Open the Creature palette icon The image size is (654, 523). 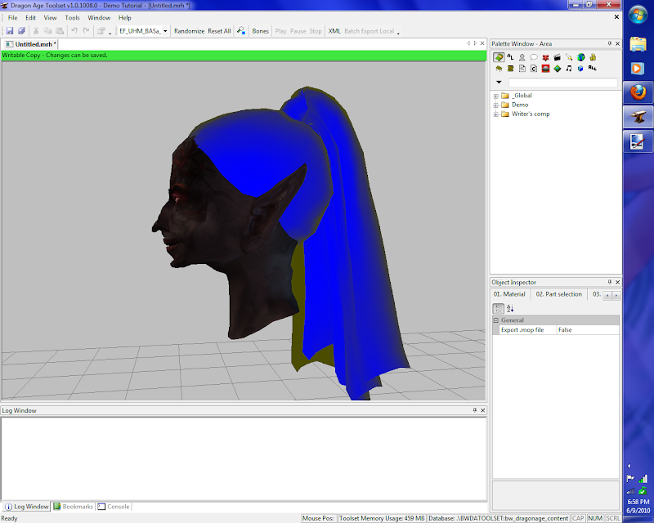[x=522, y=57]
